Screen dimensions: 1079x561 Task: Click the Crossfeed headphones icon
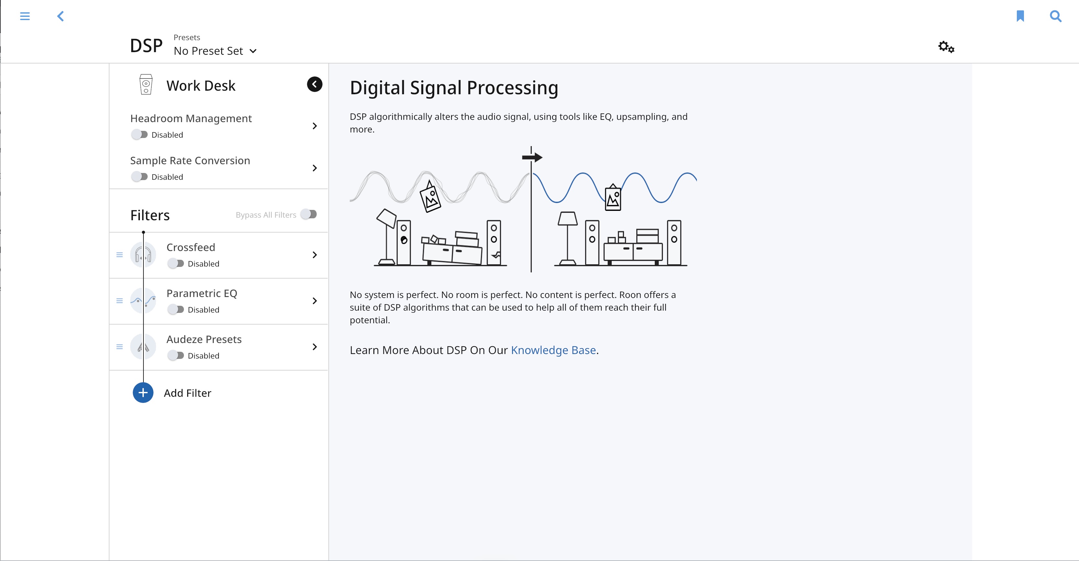point(143,255)
